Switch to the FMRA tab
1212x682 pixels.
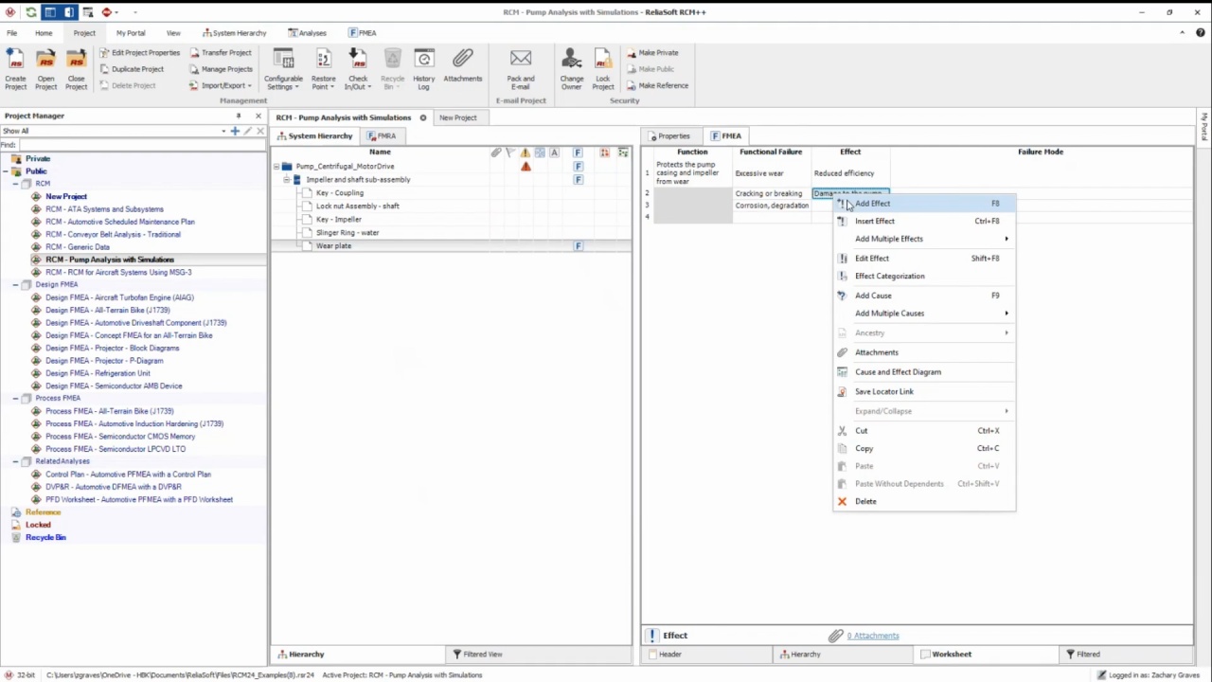[382, 136]
